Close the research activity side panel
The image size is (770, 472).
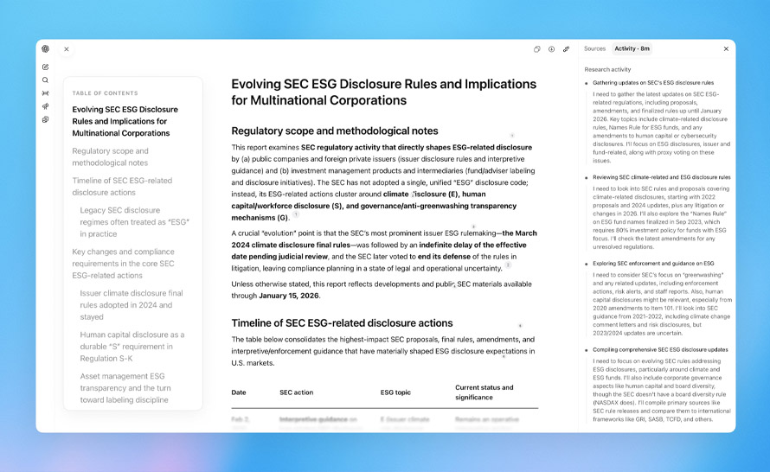click(x=725, y=49)
